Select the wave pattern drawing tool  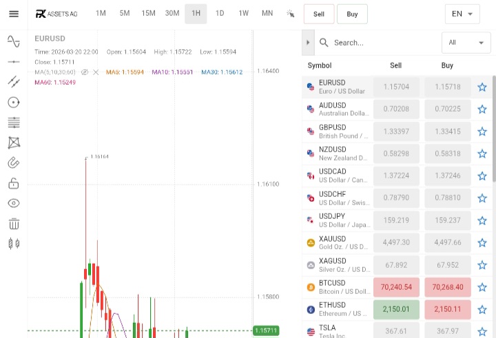(14, 142)
